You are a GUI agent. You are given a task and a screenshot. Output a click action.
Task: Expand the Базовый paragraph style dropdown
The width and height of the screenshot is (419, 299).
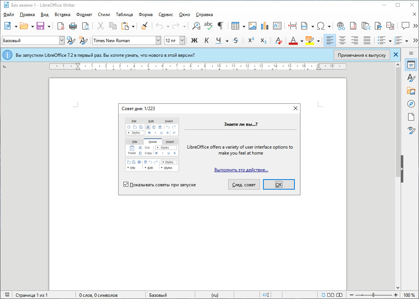click(x=62, y=40)
